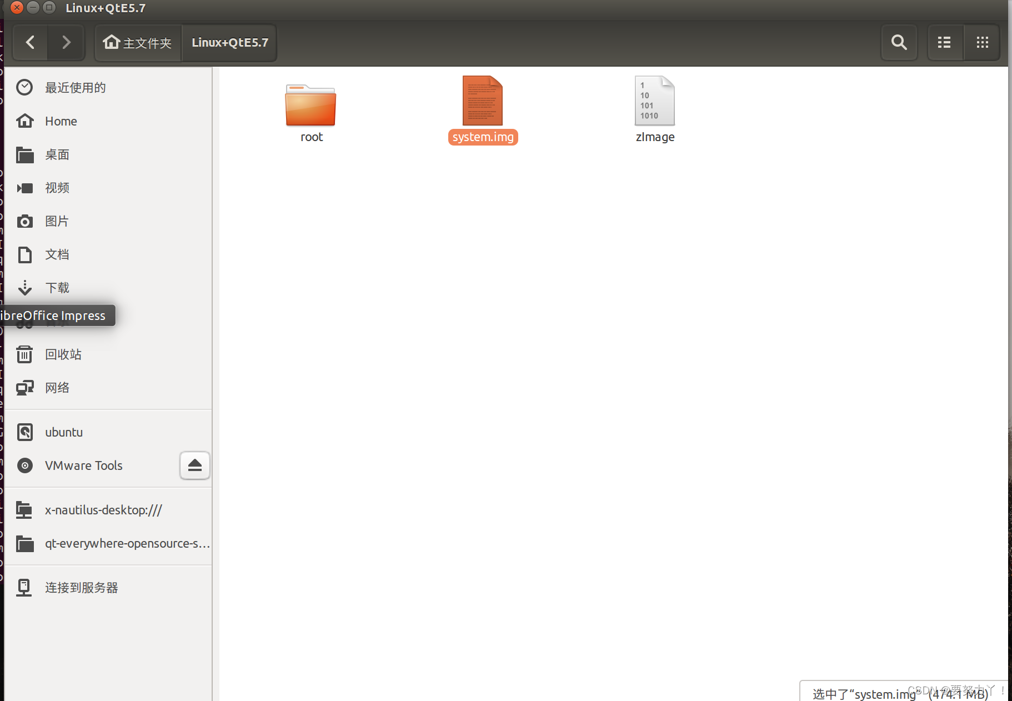
Task: Select the system.img file icon
Action: (x=483, y=101)
